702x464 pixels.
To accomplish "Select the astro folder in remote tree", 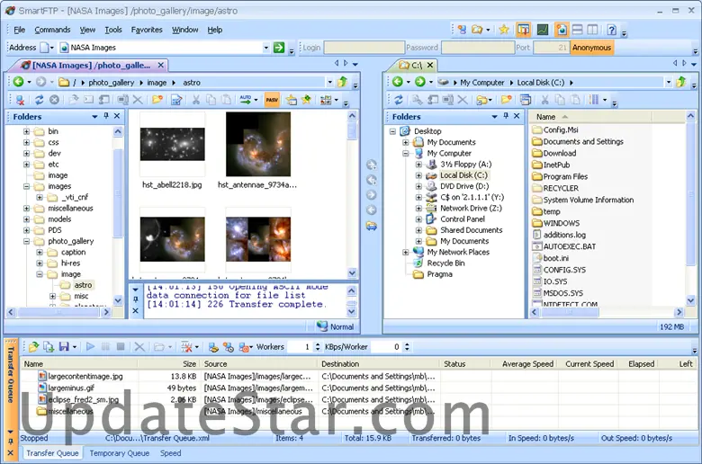I will tap(83, 285).
